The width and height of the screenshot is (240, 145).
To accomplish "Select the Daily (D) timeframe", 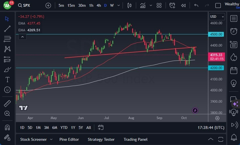I will coord(106,5).
